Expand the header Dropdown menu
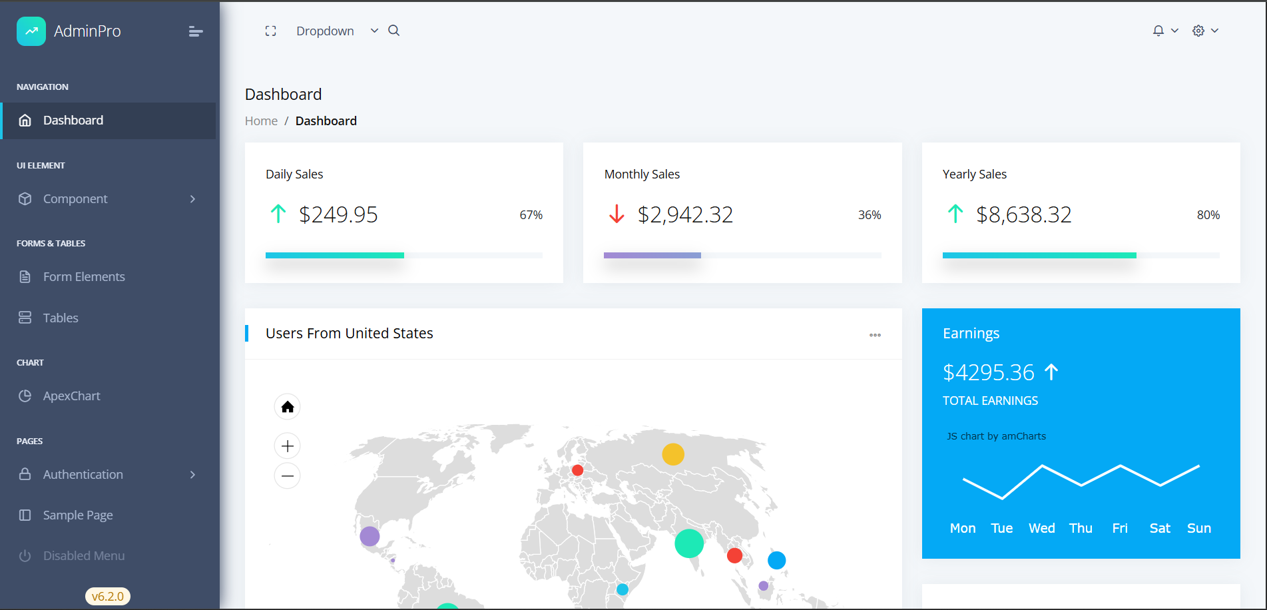The image size is (1267, 610). click(337, 31)
